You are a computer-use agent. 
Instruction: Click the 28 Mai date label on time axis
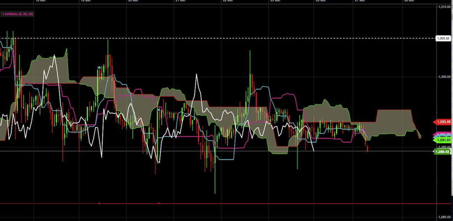[409, 1]
